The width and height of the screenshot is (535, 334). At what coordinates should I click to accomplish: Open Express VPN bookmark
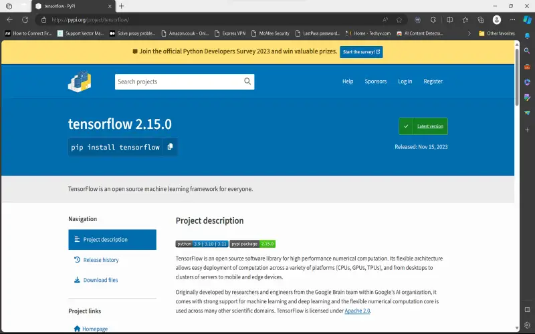tap(230, 33)
